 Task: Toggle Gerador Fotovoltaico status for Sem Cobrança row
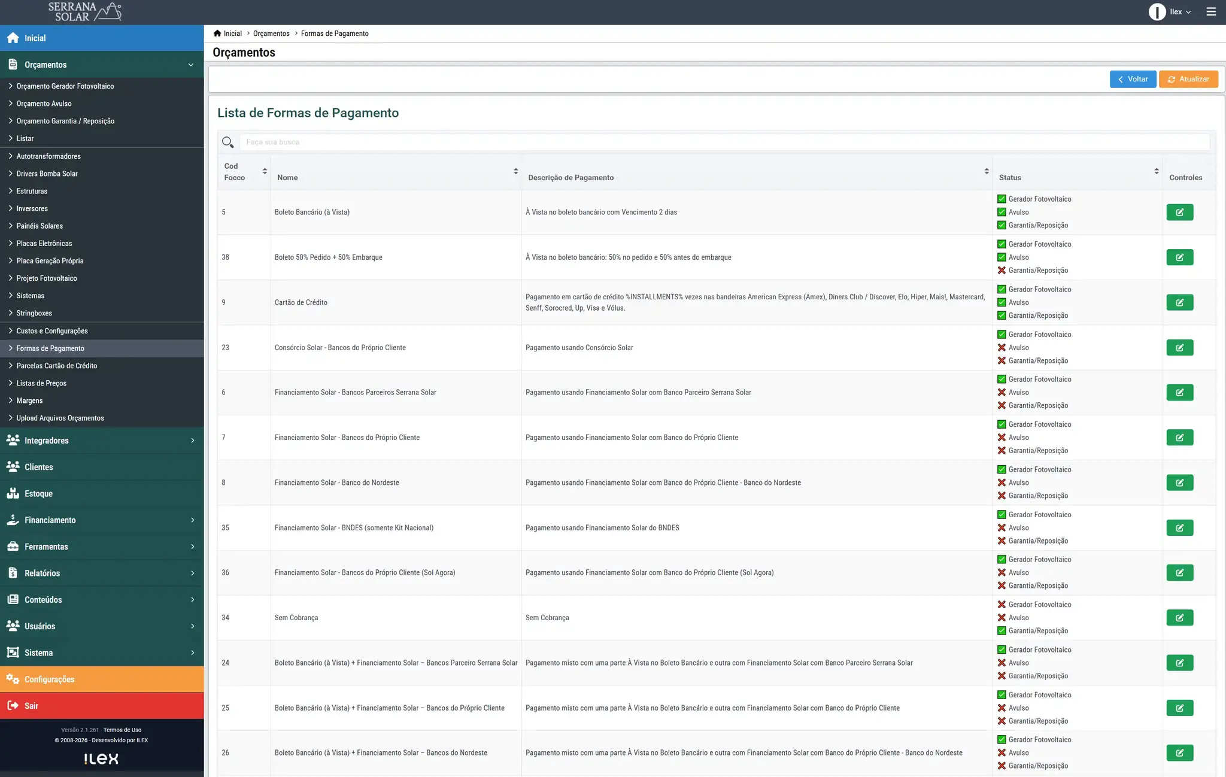point(1002,605)
